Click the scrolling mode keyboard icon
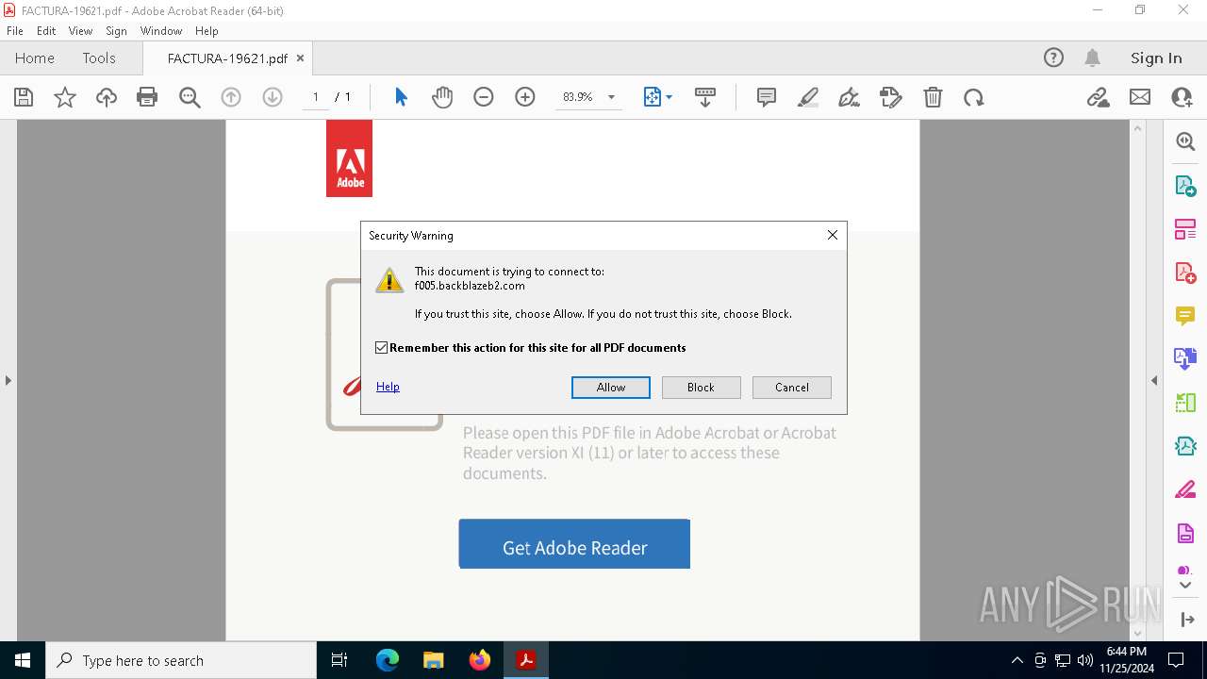1207x679 pixels. tap(704, 97)
